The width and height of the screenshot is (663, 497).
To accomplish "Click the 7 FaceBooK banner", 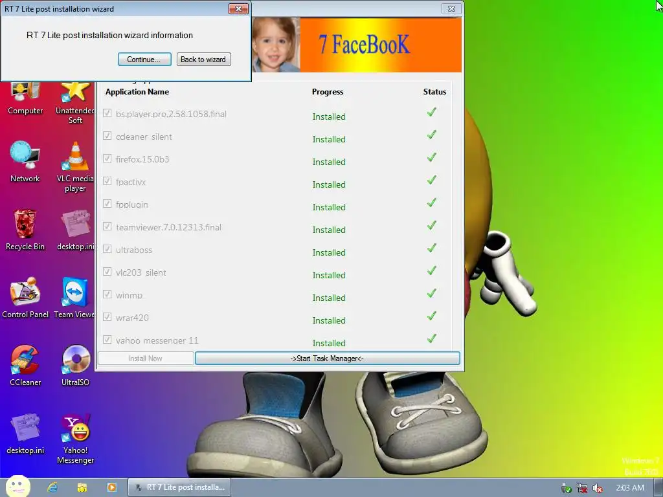I will point(381,45).
